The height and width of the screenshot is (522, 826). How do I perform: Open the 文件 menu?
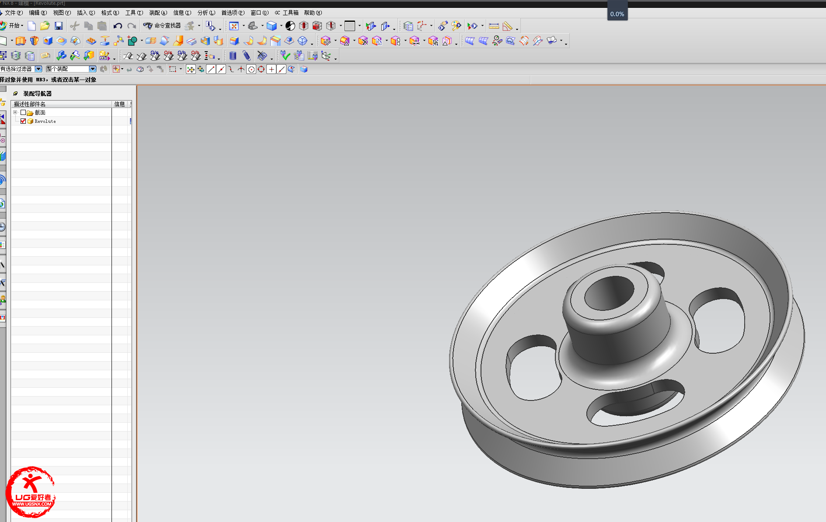(14, 13)
